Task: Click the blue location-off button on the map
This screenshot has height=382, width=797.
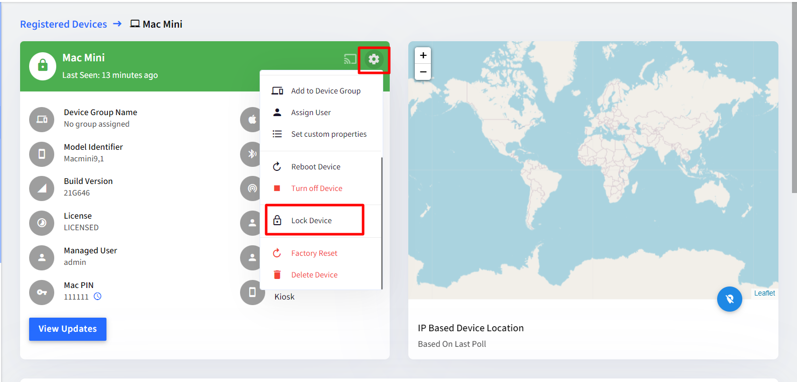Action: [730, 299]
